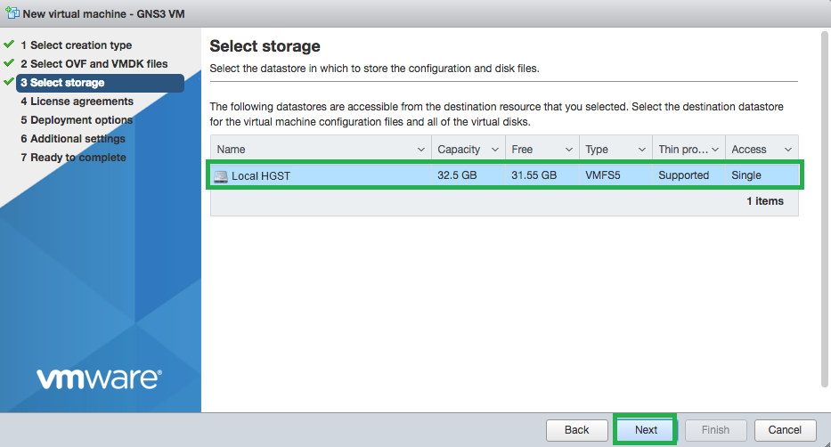
Task: Go to step 2 Select OVF and VMDK files
Action: coord(94,64)
